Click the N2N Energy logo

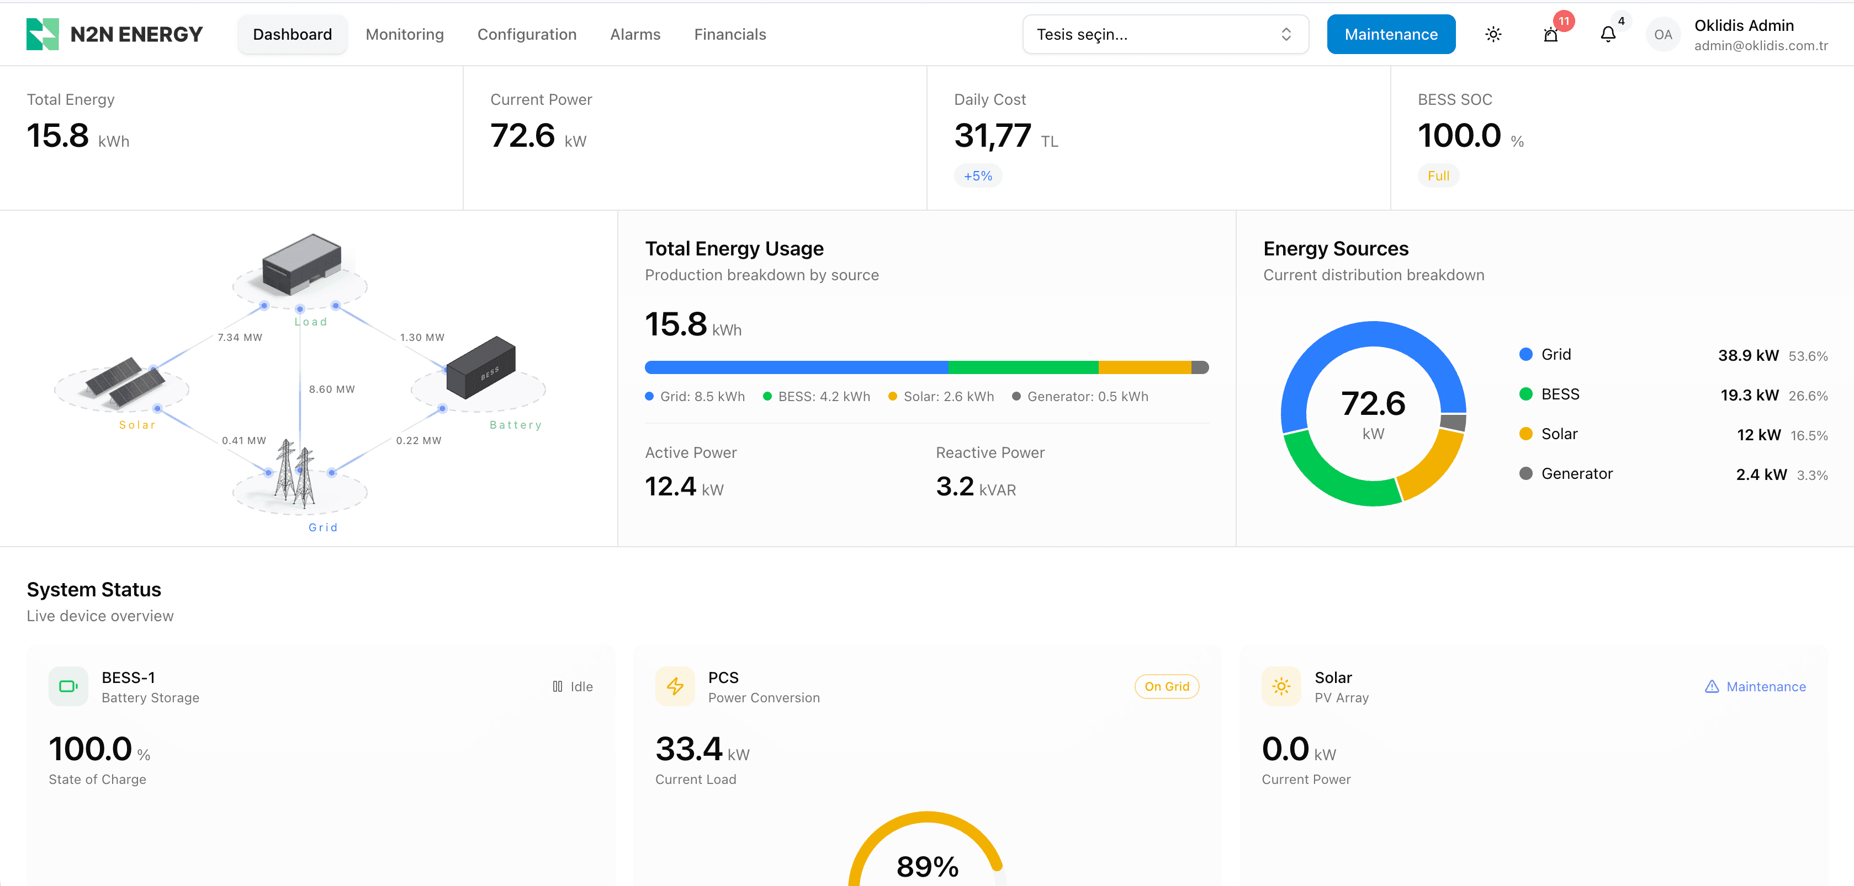coord(114,34)
